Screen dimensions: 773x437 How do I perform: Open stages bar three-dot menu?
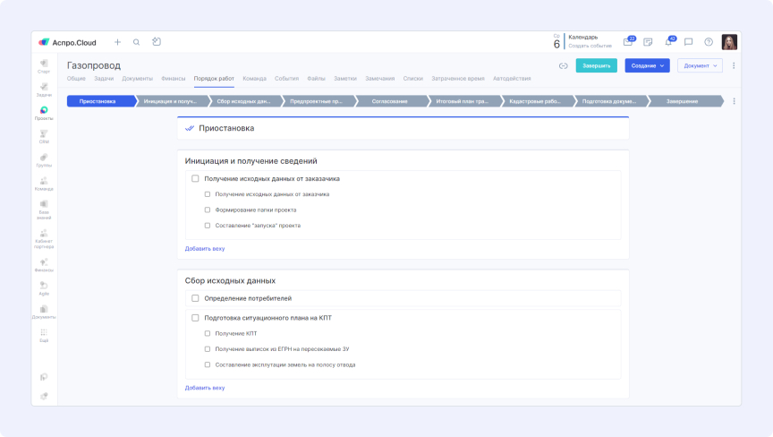734,101
